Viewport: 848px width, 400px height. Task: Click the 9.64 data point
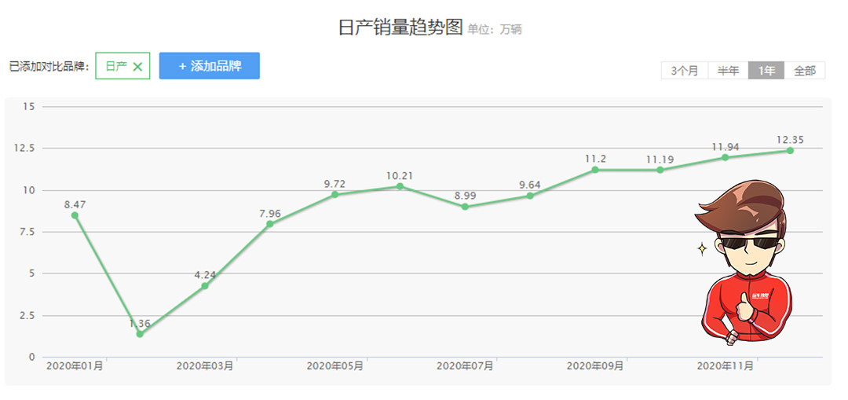coord(530,196)
